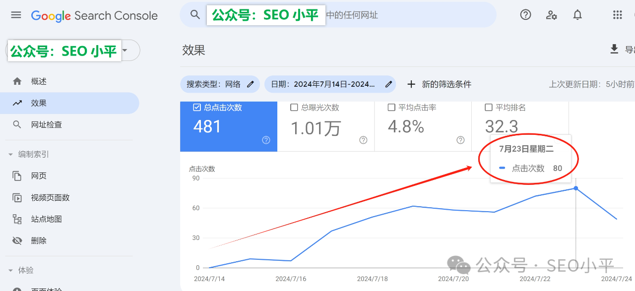Click the 网址检查 magnifier icon
Screen dimensions: 635x291
click(x=17, y=124)
